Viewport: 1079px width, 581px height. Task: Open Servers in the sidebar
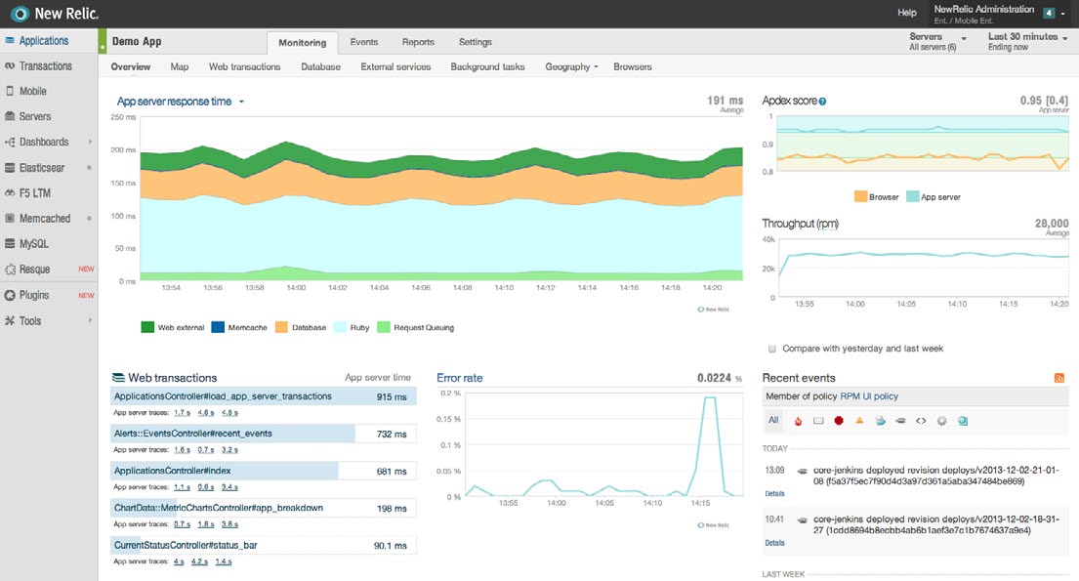[35, 116]
